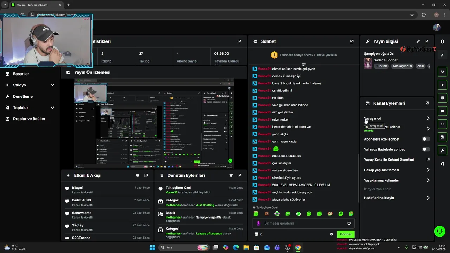Edit stream info via Yayın bilgisi pencil

(418, 41)
